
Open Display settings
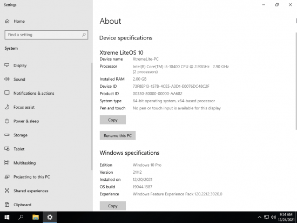[x=46, y=65]
